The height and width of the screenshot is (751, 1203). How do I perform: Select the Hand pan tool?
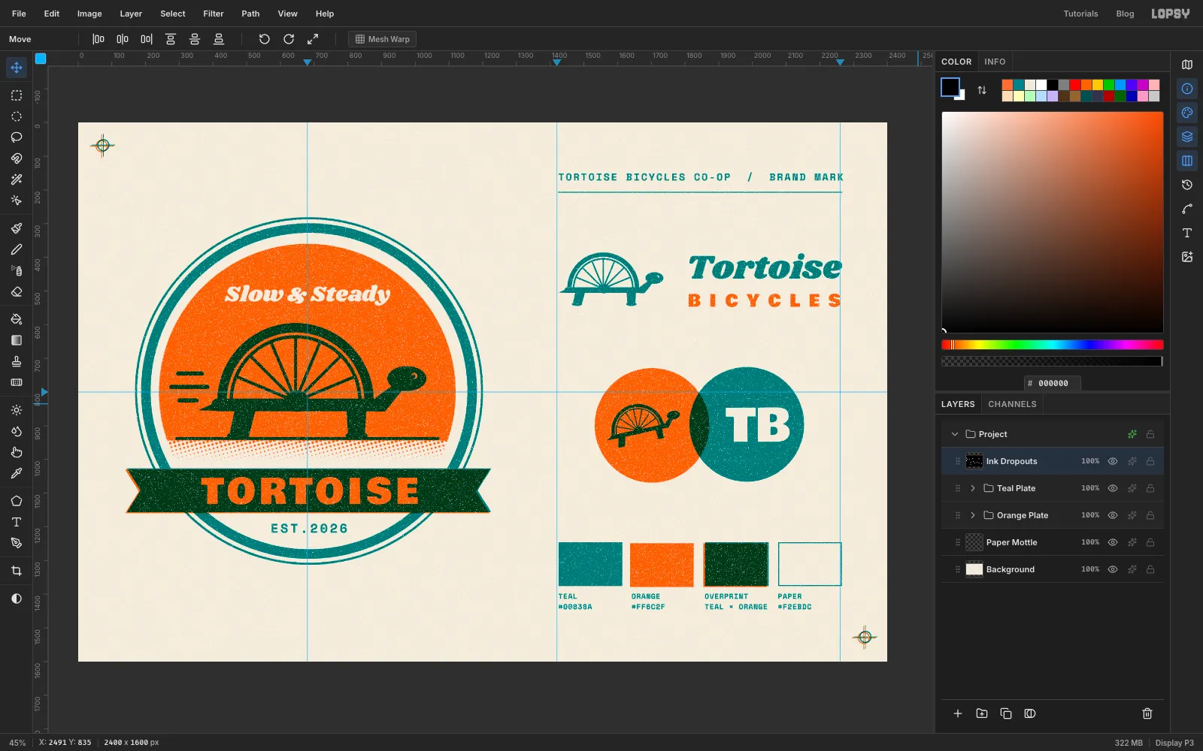tap(17, 452)
